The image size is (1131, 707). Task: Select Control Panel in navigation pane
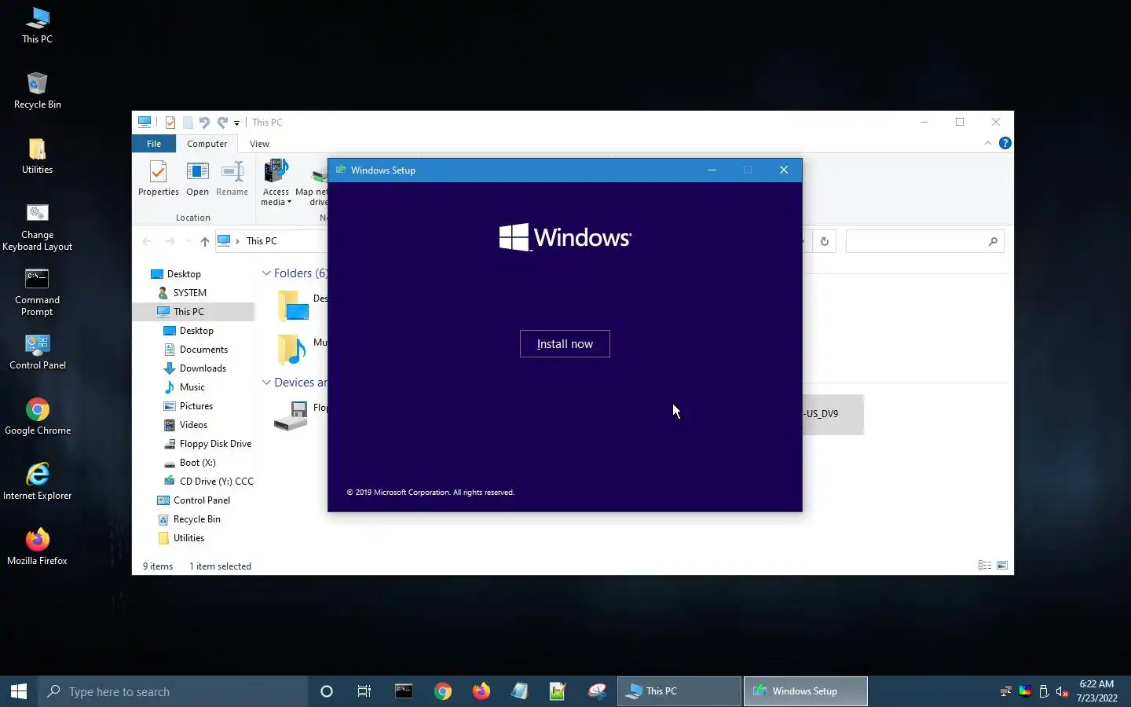point(201,500)
